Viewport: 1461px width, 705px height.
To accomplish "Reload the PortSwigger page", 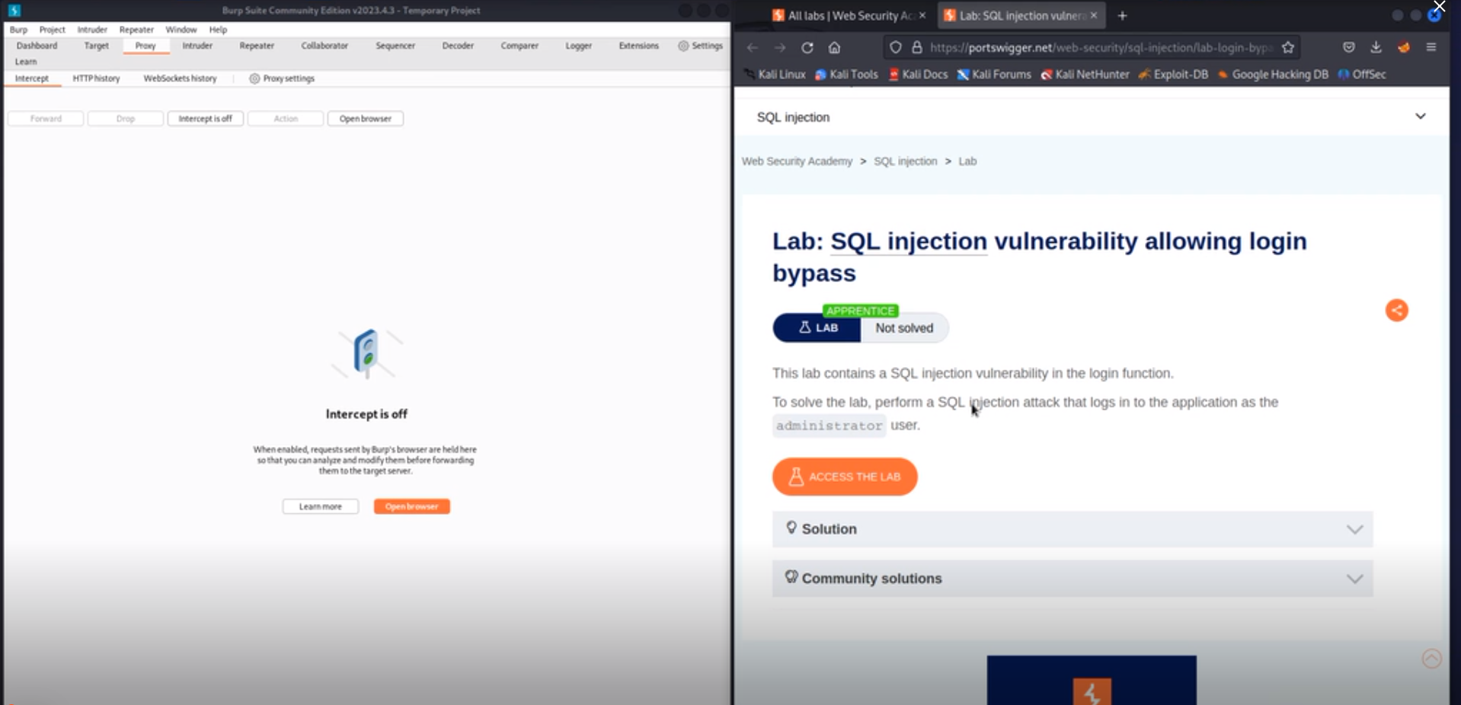I will tap(807, 47).
